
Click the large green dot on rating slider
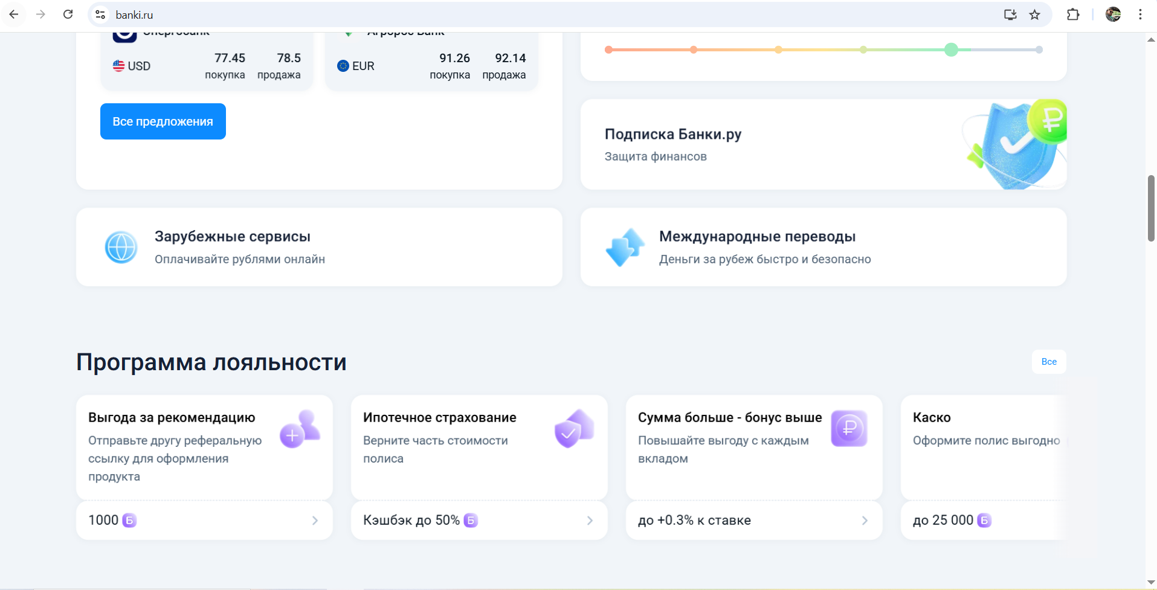(x=951, y=50)
